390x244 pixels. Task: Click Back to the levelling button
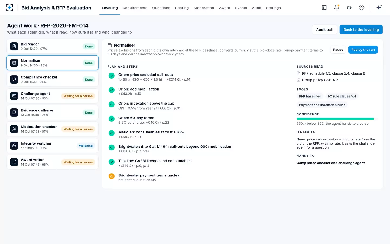[x=361, y=30]
